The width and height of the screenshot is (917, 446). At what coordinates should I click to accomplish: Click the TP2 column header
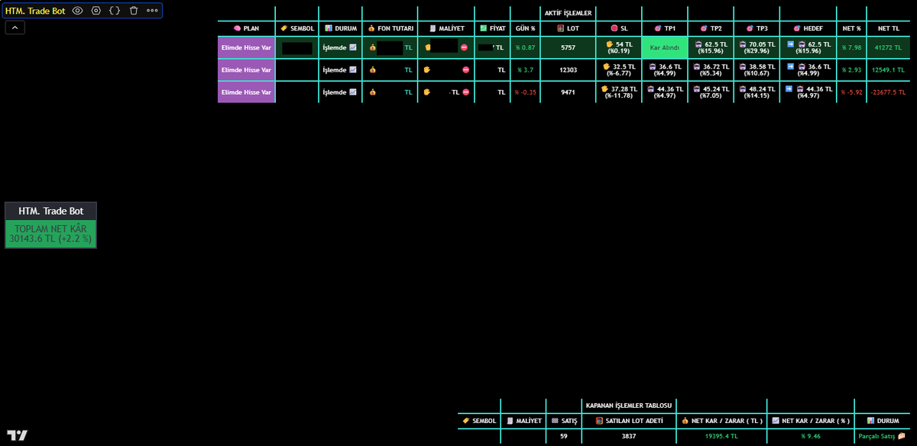point(711,28)
